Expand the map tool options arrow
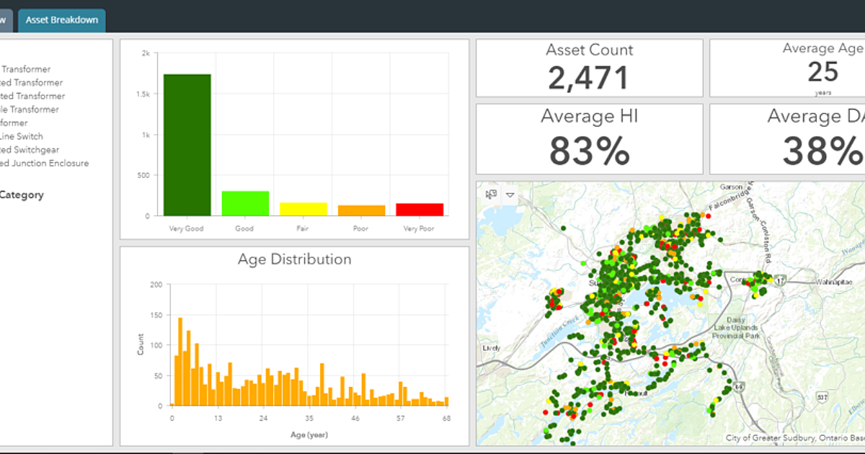This screenshot has height=454, width=865. 509,195
